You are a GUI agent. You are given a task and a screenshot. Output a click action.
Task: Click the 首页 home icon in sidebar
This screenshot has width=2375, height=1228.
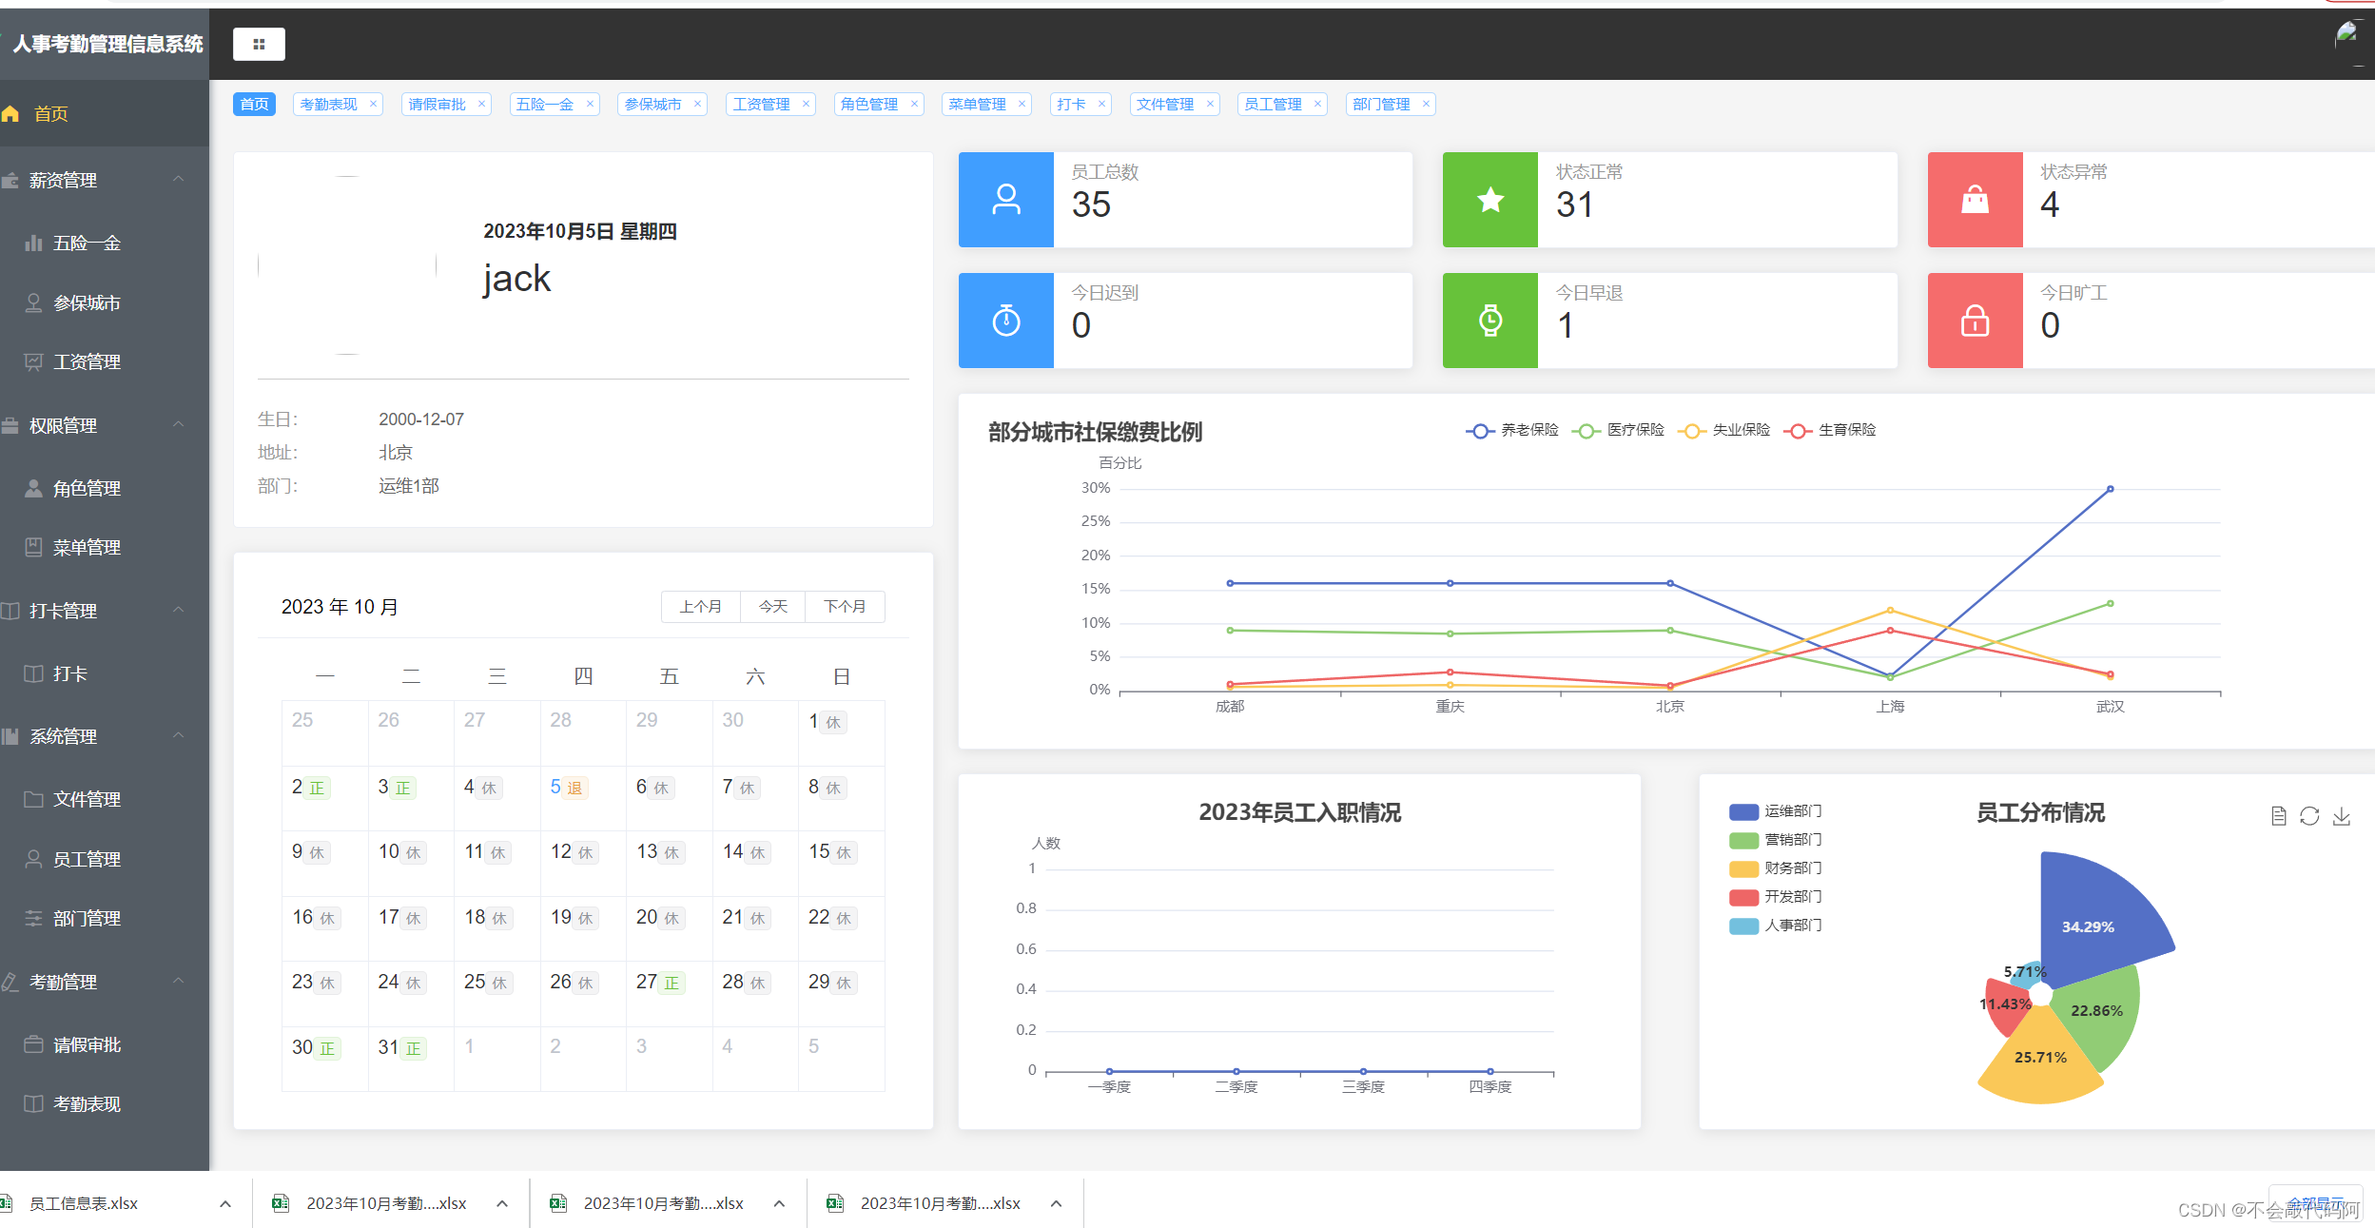pyautogui.click(x=10, y=114)
